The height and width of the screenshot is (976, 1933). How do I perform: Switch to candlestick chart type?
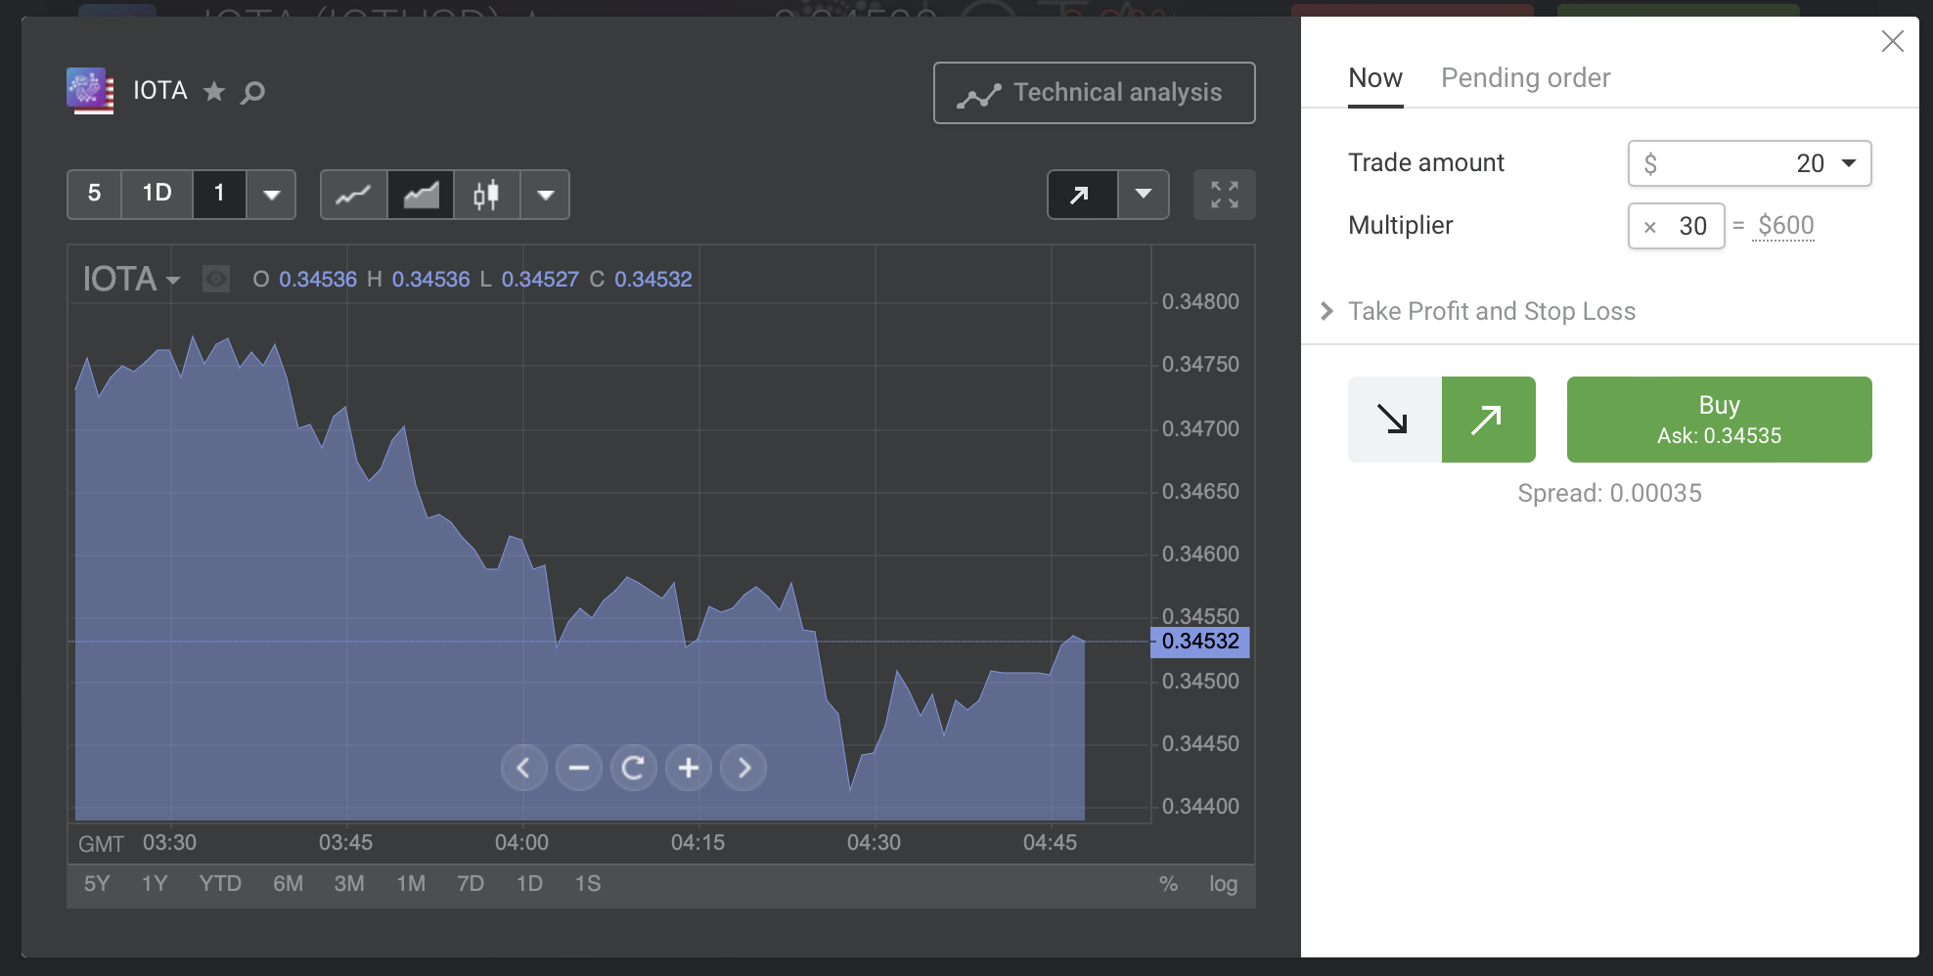click(486, 195)
